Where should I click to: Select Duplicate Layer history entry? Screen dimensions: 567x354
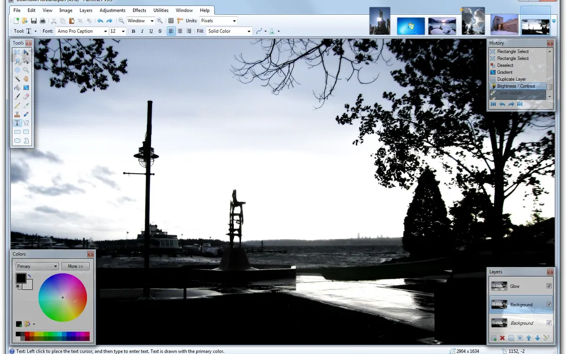[517, 79]
